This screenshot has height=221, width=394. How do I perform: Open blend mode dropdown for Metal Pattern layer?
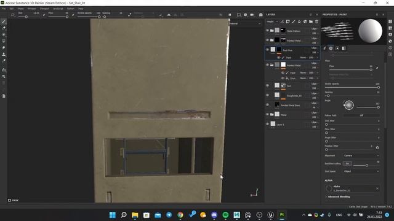tap(315, 29)
